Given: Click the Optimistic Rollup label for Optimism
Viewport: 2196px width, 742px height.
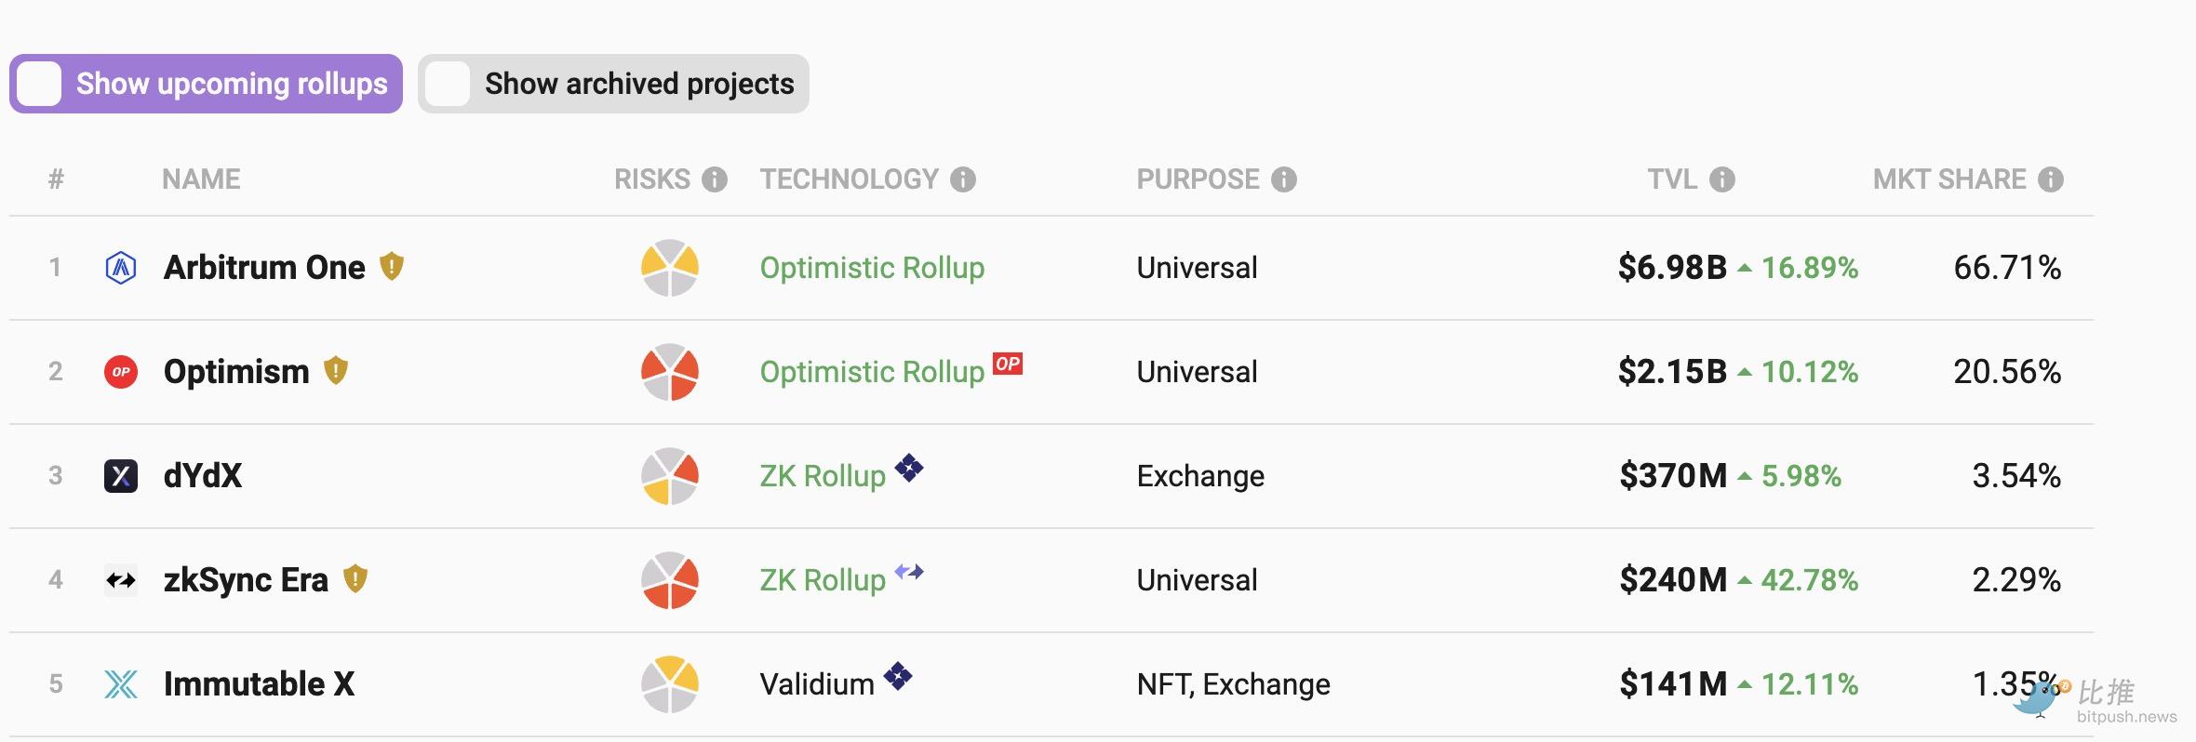Looking at the screenshot, I should pos(872,372).
